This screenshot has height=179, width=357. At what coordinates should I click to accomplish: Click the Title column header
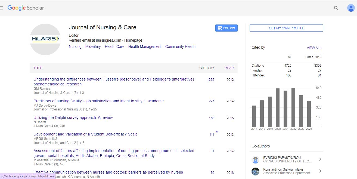pyautogui.click(x=38, y=68)
